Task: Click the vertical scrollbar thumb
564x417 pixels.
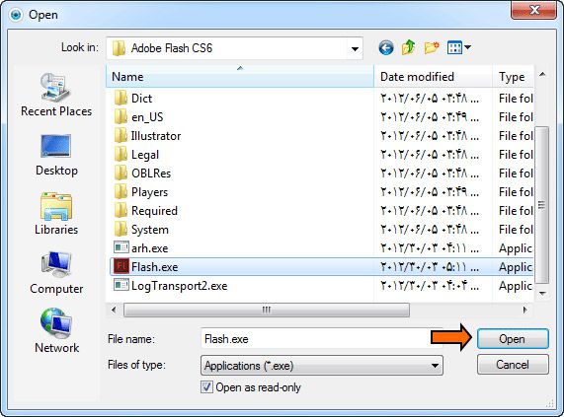Action: point(541,205)
